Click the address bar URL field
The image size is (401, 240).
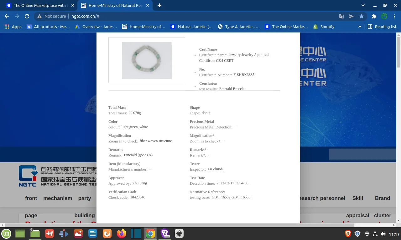pos(188,16)
